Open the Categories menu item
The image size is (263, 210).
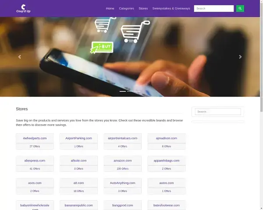[127, 9]
